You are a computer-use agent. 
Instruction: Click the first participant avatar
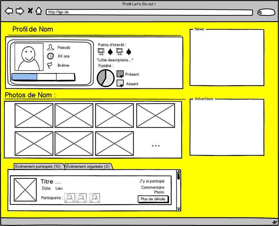70,198
